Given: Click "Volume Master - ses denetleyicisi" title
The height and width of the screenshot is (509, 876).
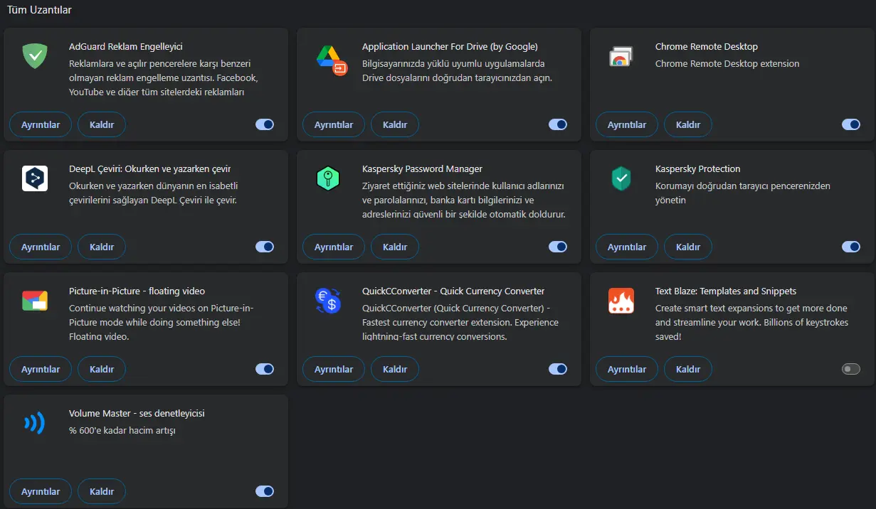Looking at the screenshot, I should 137,413.
